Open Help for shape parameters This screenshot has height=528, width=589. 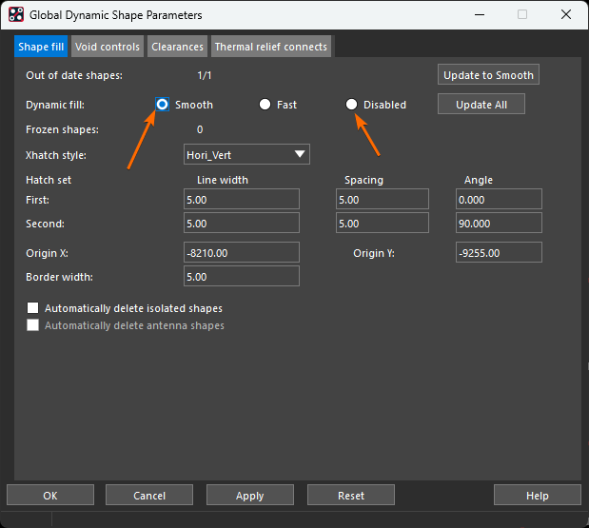pyautogui.click(x=537, y=496)
